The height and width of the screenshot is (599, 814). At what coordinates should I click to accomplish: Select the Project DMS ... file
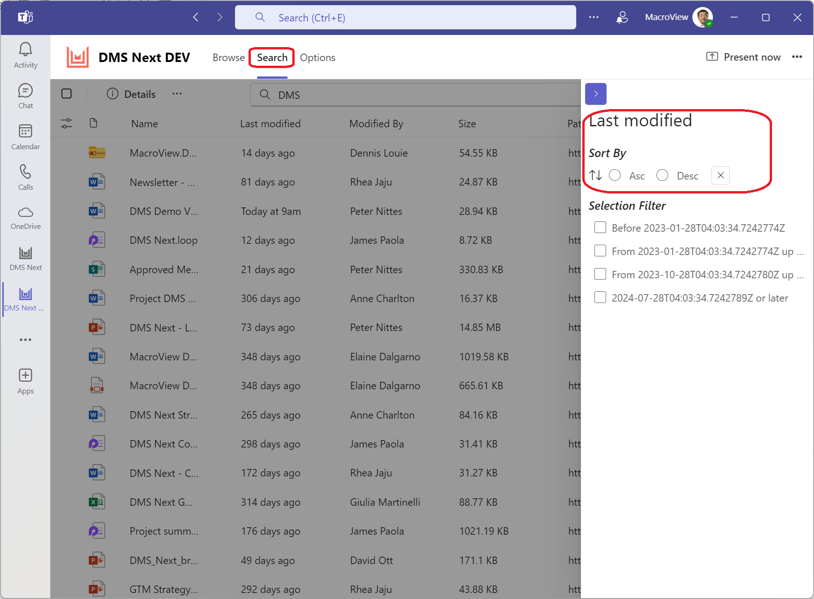(x=163, y=298)
